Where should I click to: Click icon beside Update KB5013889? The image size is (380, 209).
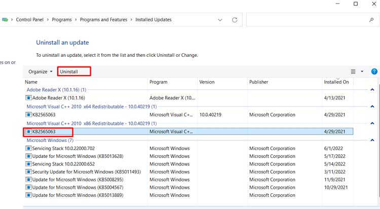click(28, 195)
